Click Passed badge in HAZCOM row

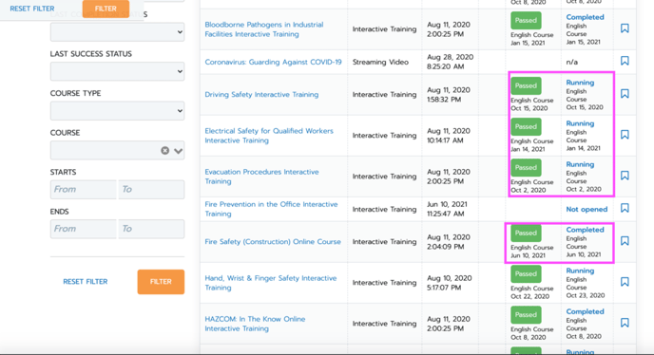click(526, 314)
